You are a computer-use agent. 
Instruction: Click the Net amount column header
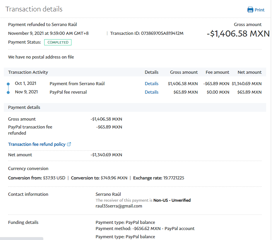tap(249, 72)
